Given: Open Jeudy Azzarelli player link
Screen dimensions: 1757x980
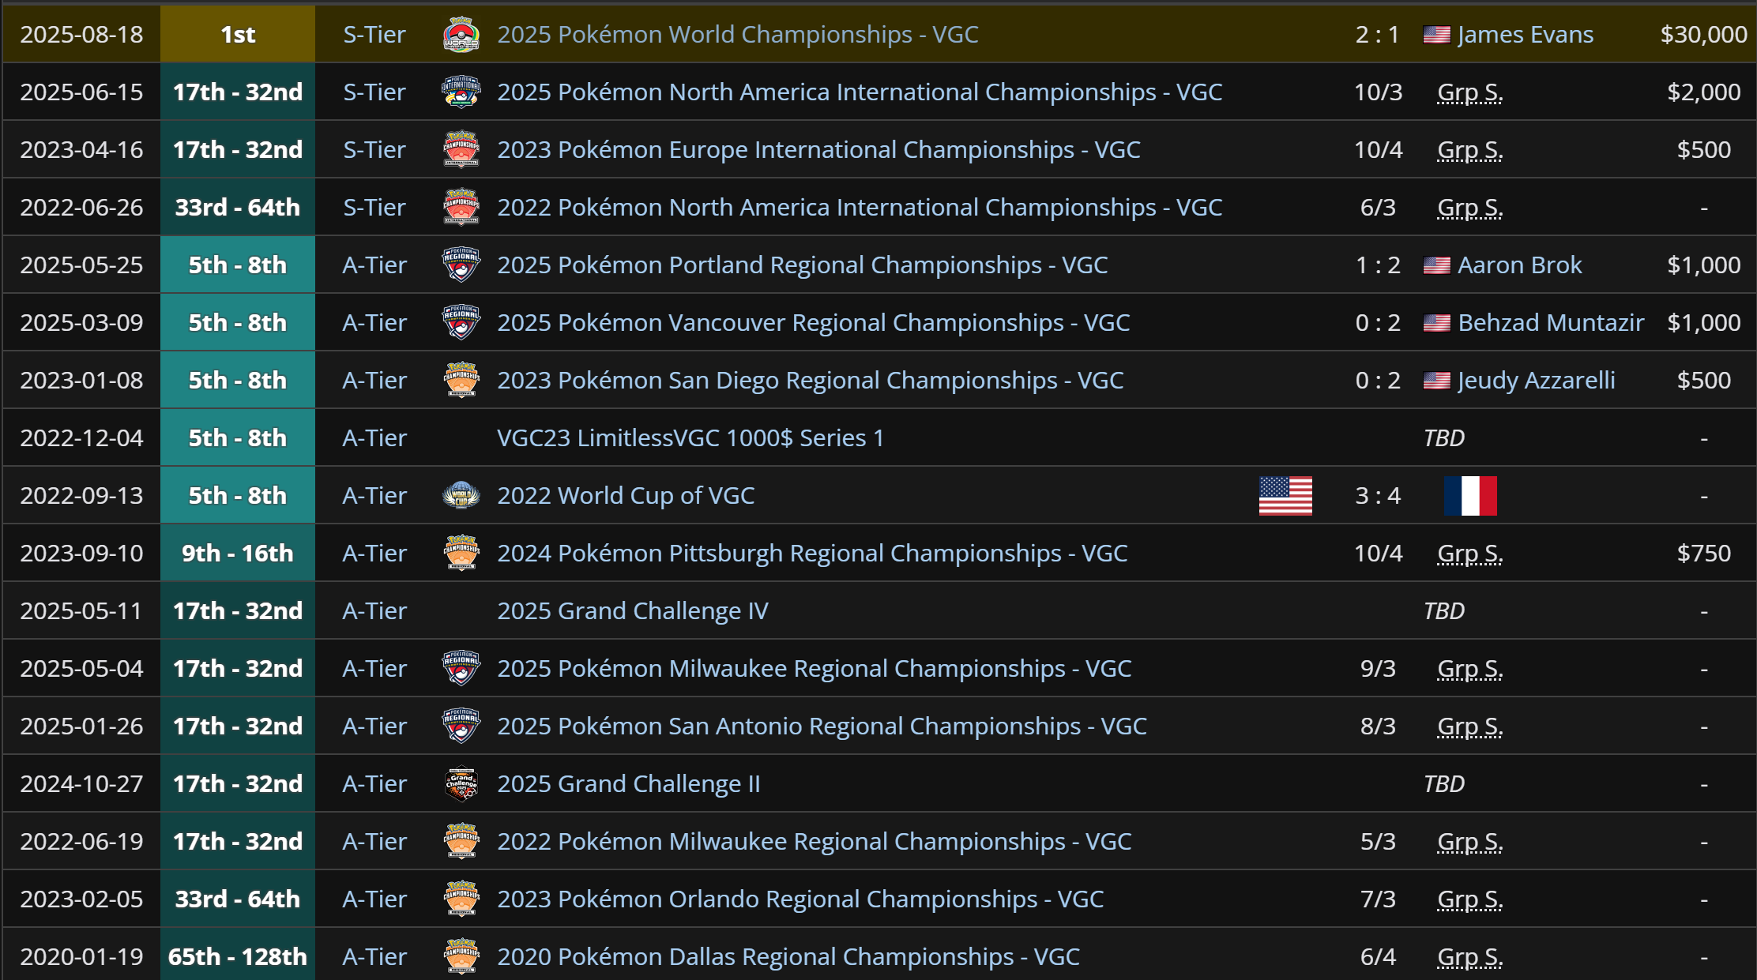Looking at the screenshot, I should click(x=1536, y=381).
